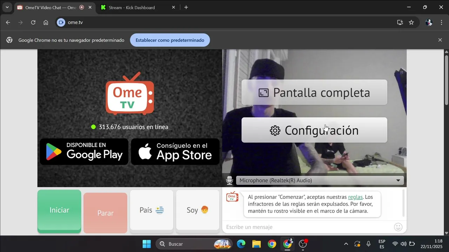Open the tab search dropdown arrow
Viewport: 449px width, 252px height.
tap(7, 7)
